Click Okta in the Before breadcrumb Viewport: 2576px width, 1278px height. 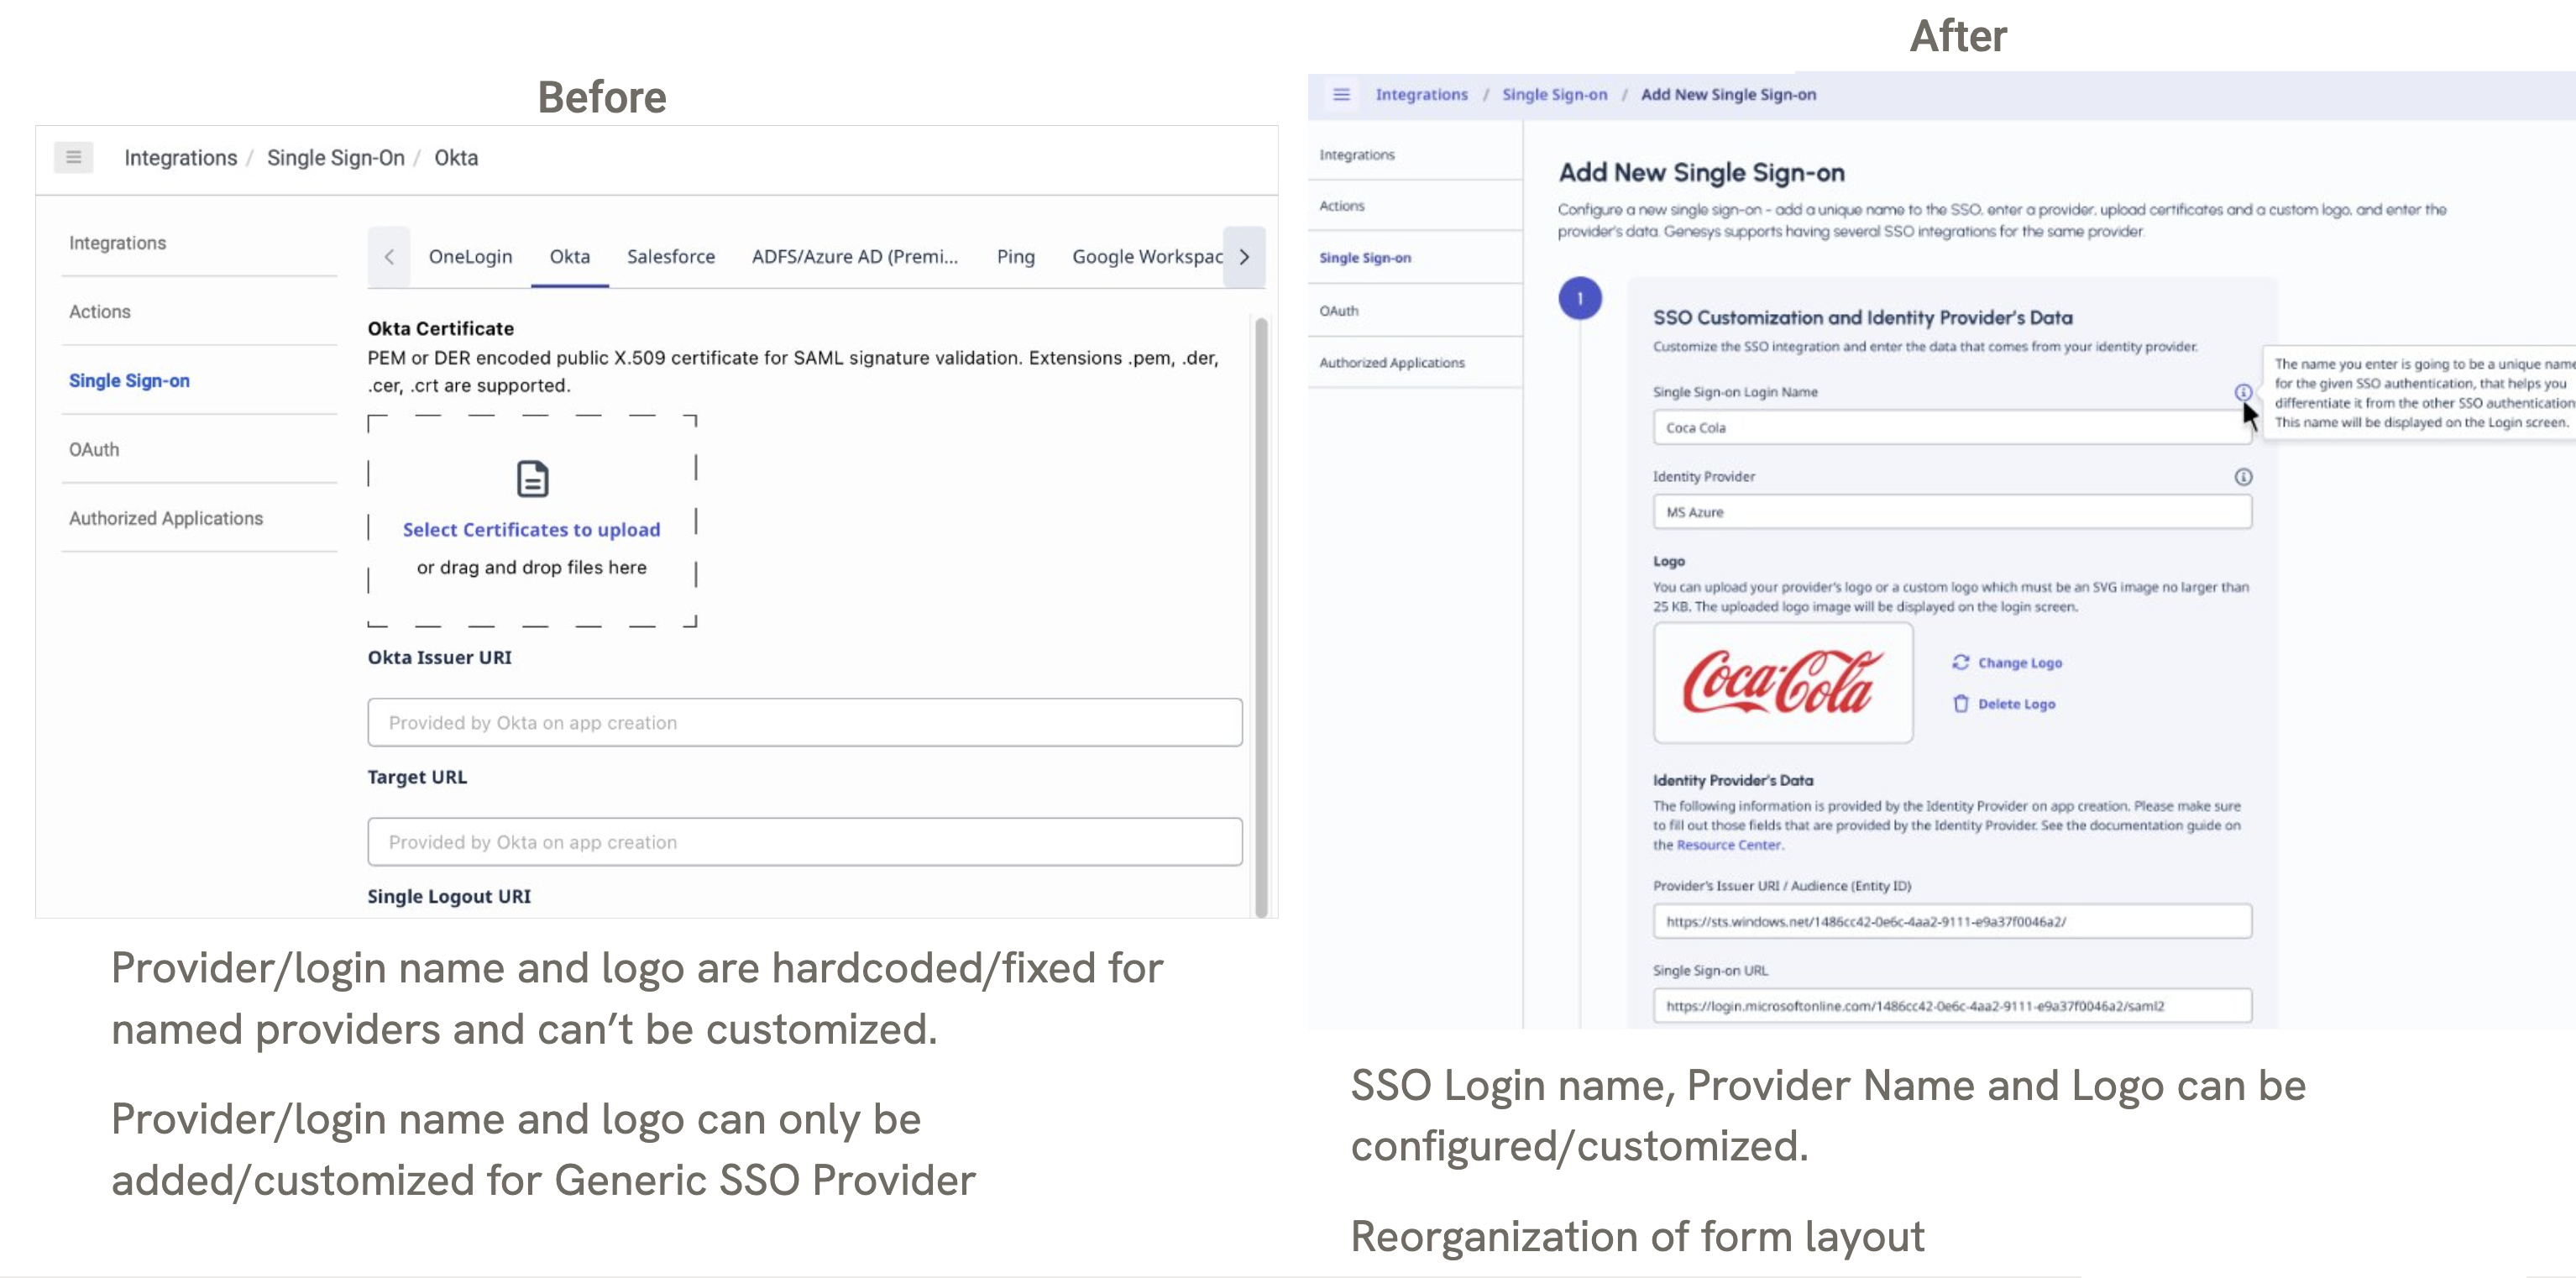456,158
